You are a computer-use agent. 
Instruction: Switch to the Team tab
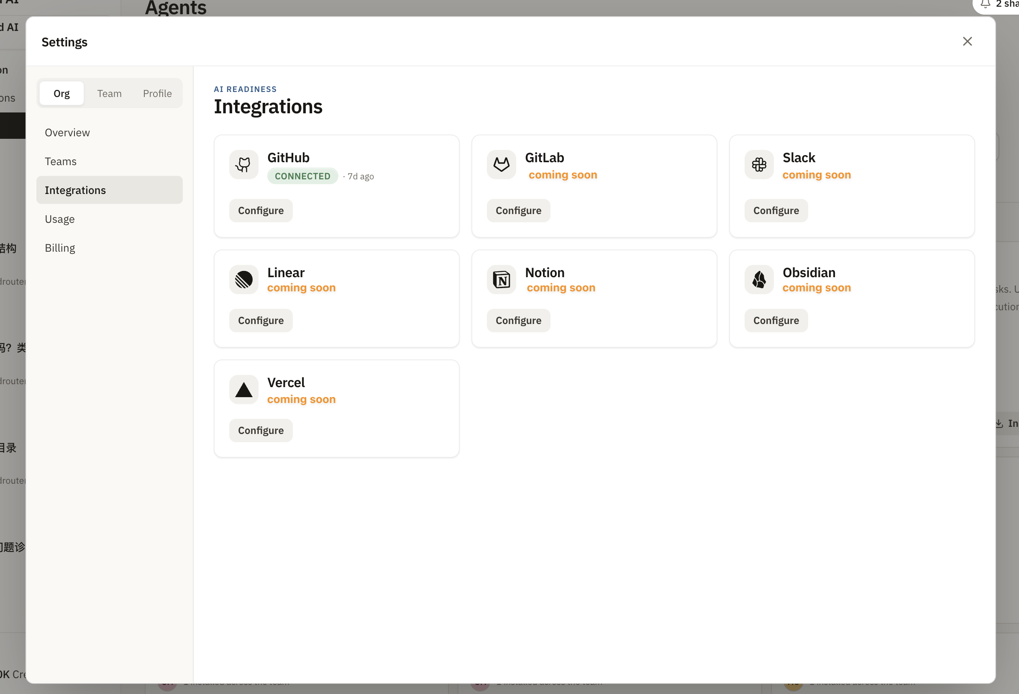[109, 93]
